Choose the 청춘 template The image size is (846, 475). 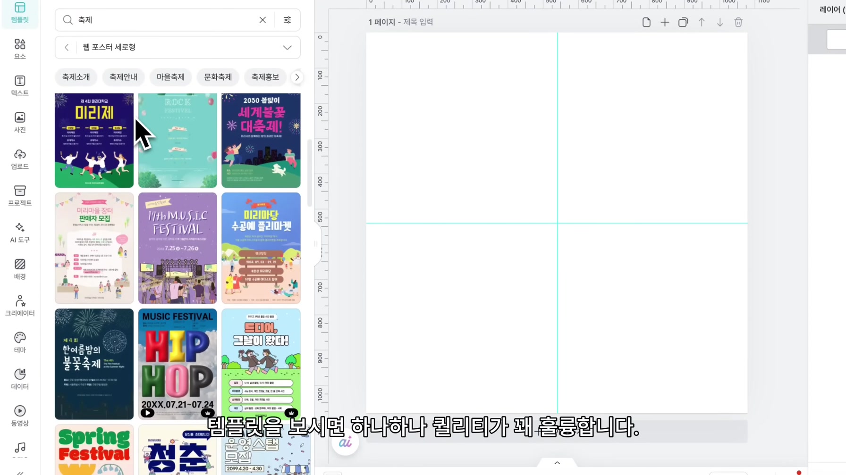178,450
